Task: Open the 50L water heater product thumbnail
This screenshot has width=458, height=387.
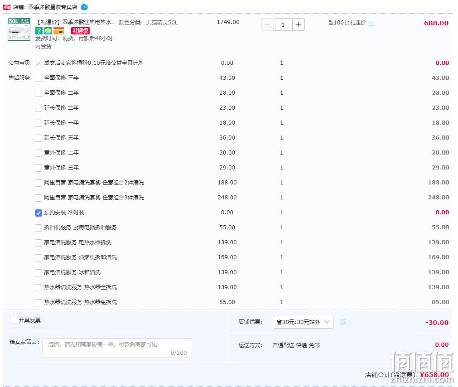Action: pos(19,29)
